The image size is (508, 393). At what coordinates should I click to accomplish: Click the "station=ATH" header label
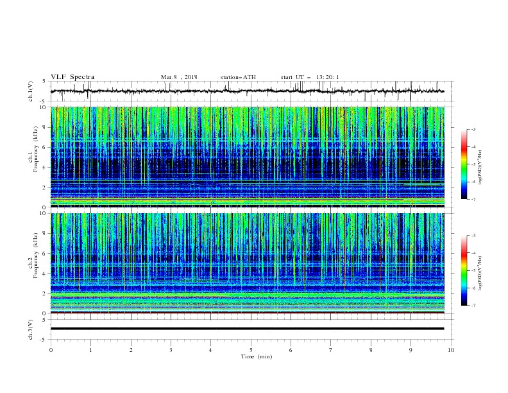point(238,77)
